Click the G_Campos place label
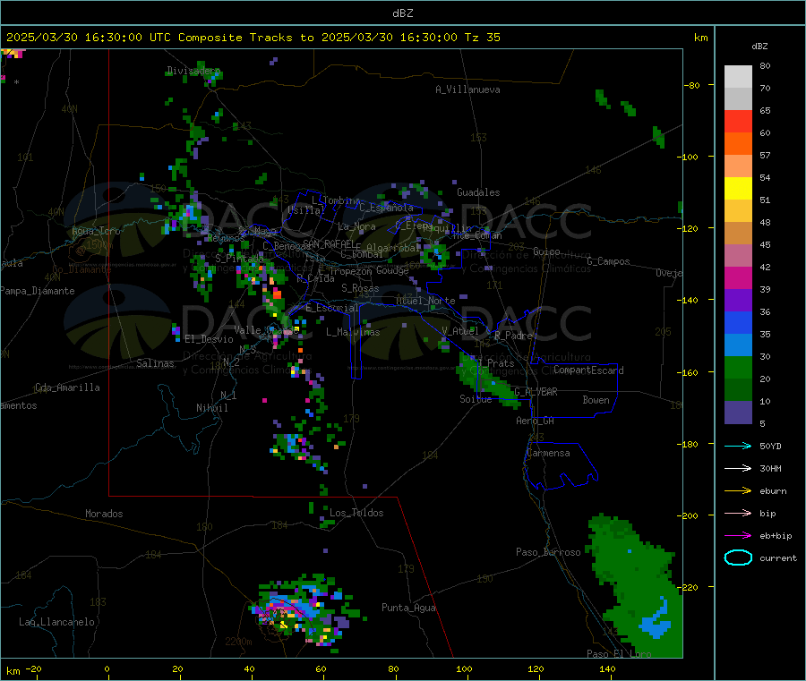The width and height of the screenshot is (806, 681). (x=608, y=261)
